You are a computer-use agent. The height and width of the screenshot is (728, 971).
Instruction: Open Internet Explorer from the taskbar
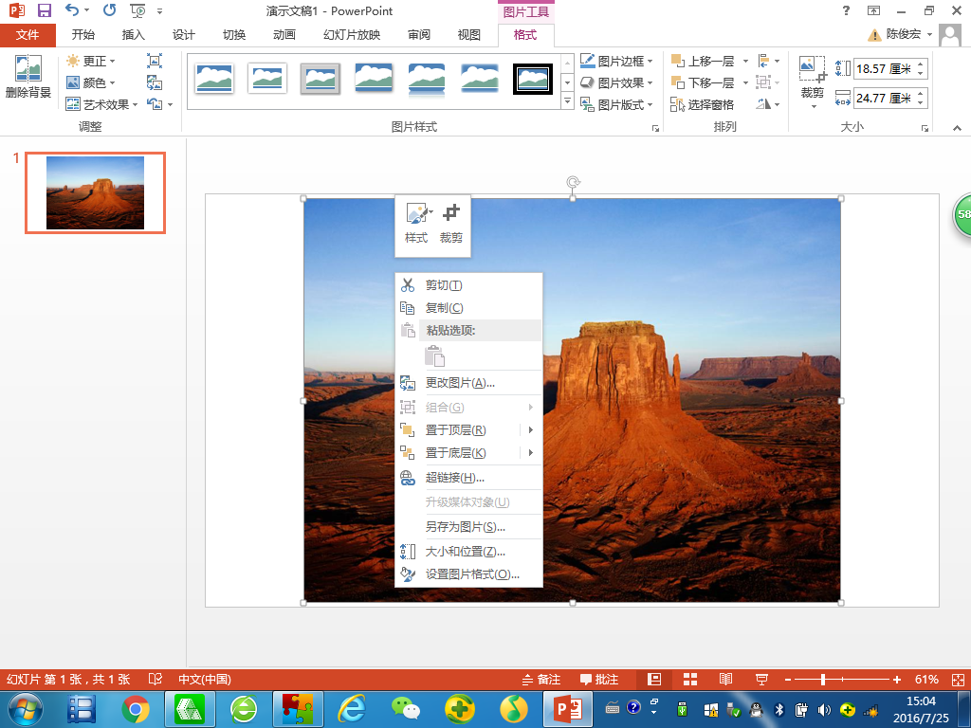coord(351,709)
